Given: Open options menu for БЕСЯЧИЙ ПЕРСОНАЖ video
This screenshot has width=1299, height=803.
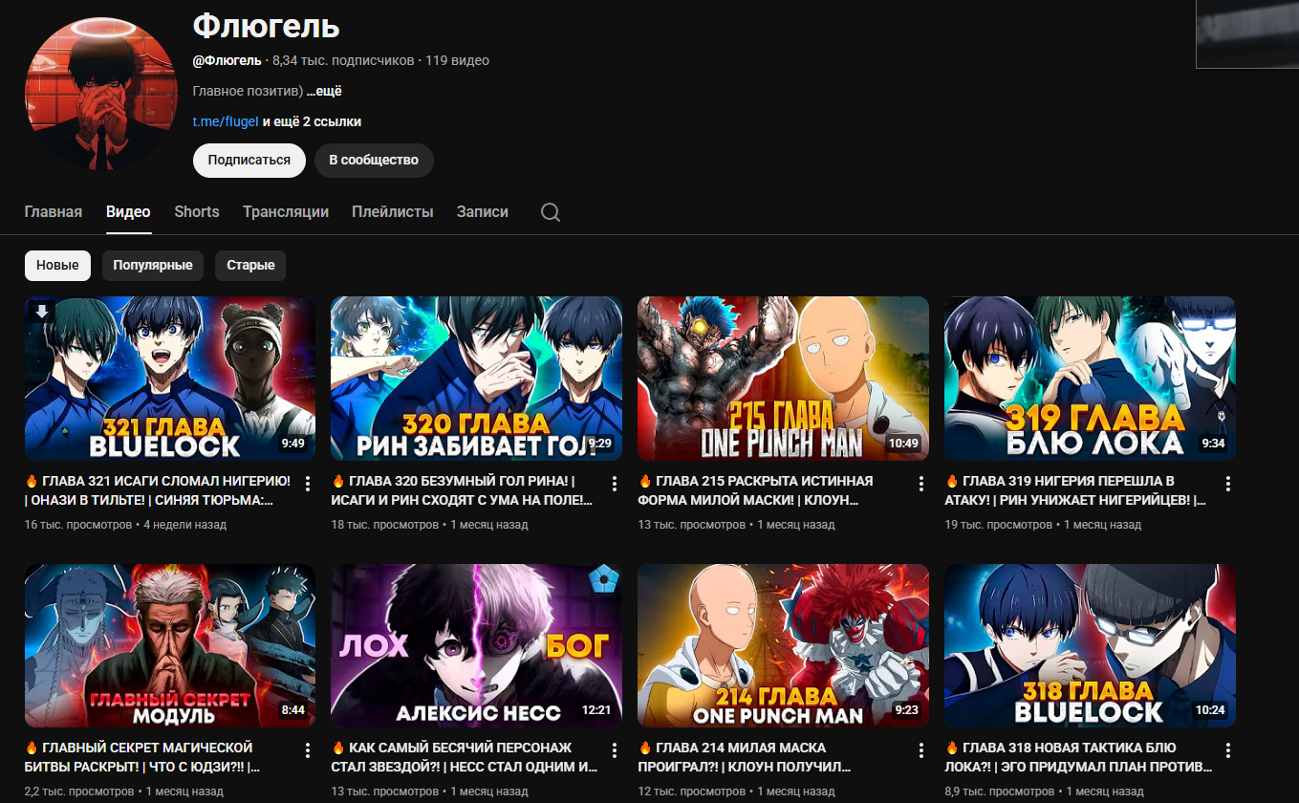Looking at the screenshot, I should pyautogui.click(x=615, y=750).
